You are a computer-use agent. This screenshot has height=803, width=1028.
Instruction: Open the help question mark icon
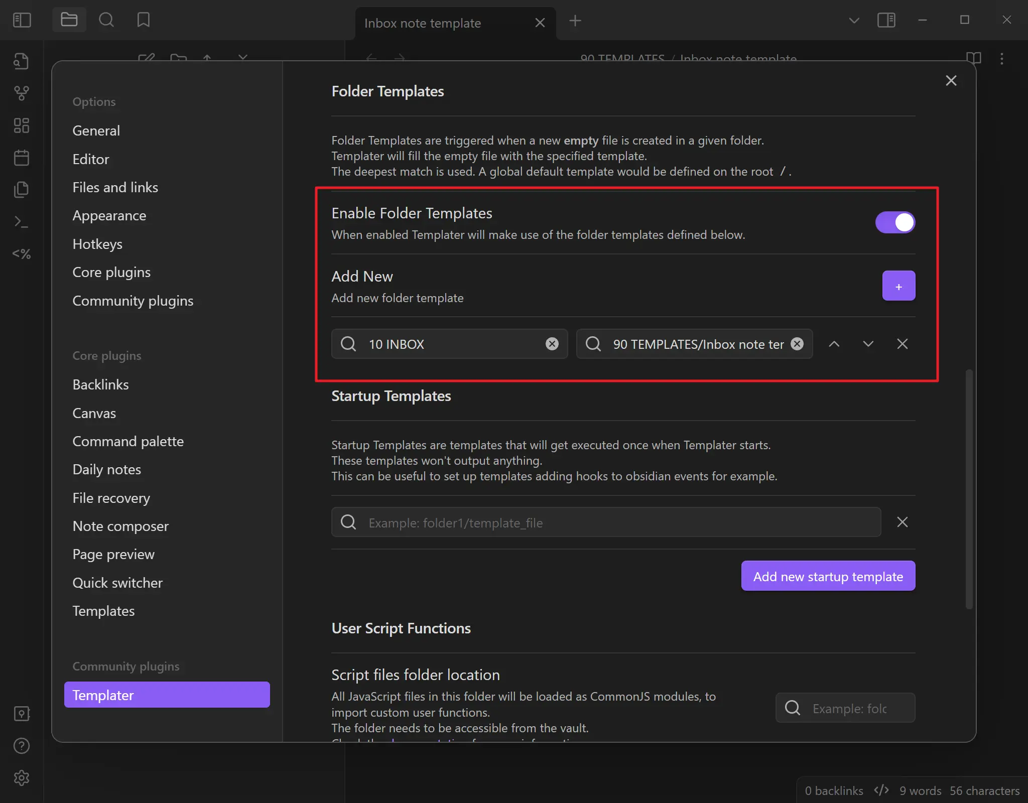coord(22,746)
